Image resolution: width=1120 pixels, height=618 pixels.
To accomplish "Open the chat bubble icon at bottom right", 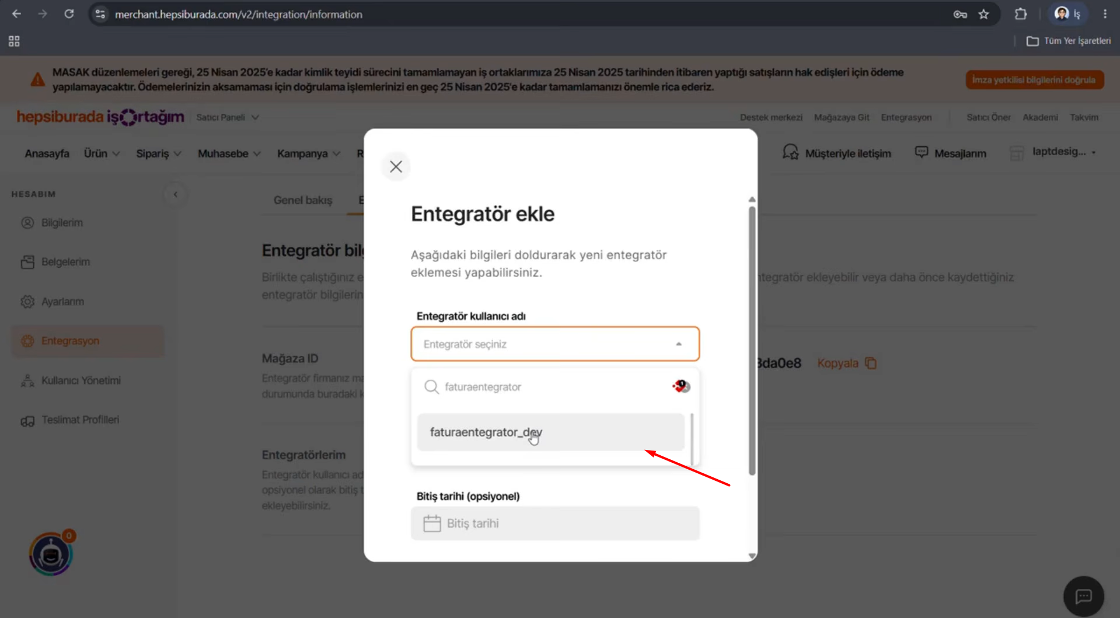I will click(1083, 596).
